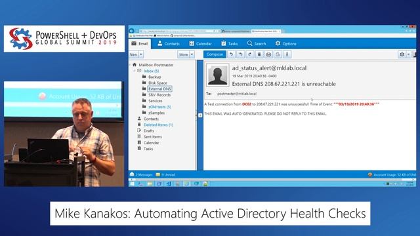
Task: Click the gear settings icon in the toolbar
Action: click(402, 54)
